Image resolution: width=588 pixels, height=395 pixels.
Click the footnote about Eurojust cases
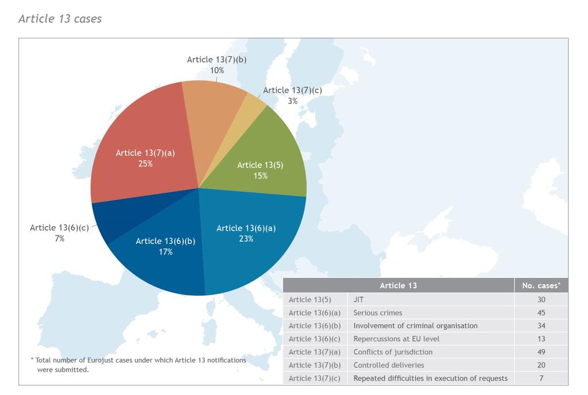point(138,365)
